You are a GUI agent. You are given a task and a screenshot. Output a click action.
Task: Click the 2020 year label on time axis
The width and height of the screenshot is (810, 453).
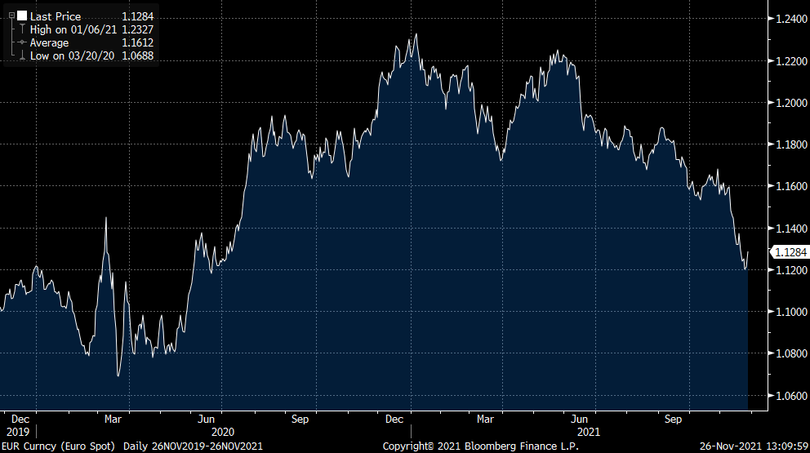click(x=223, y=431)
